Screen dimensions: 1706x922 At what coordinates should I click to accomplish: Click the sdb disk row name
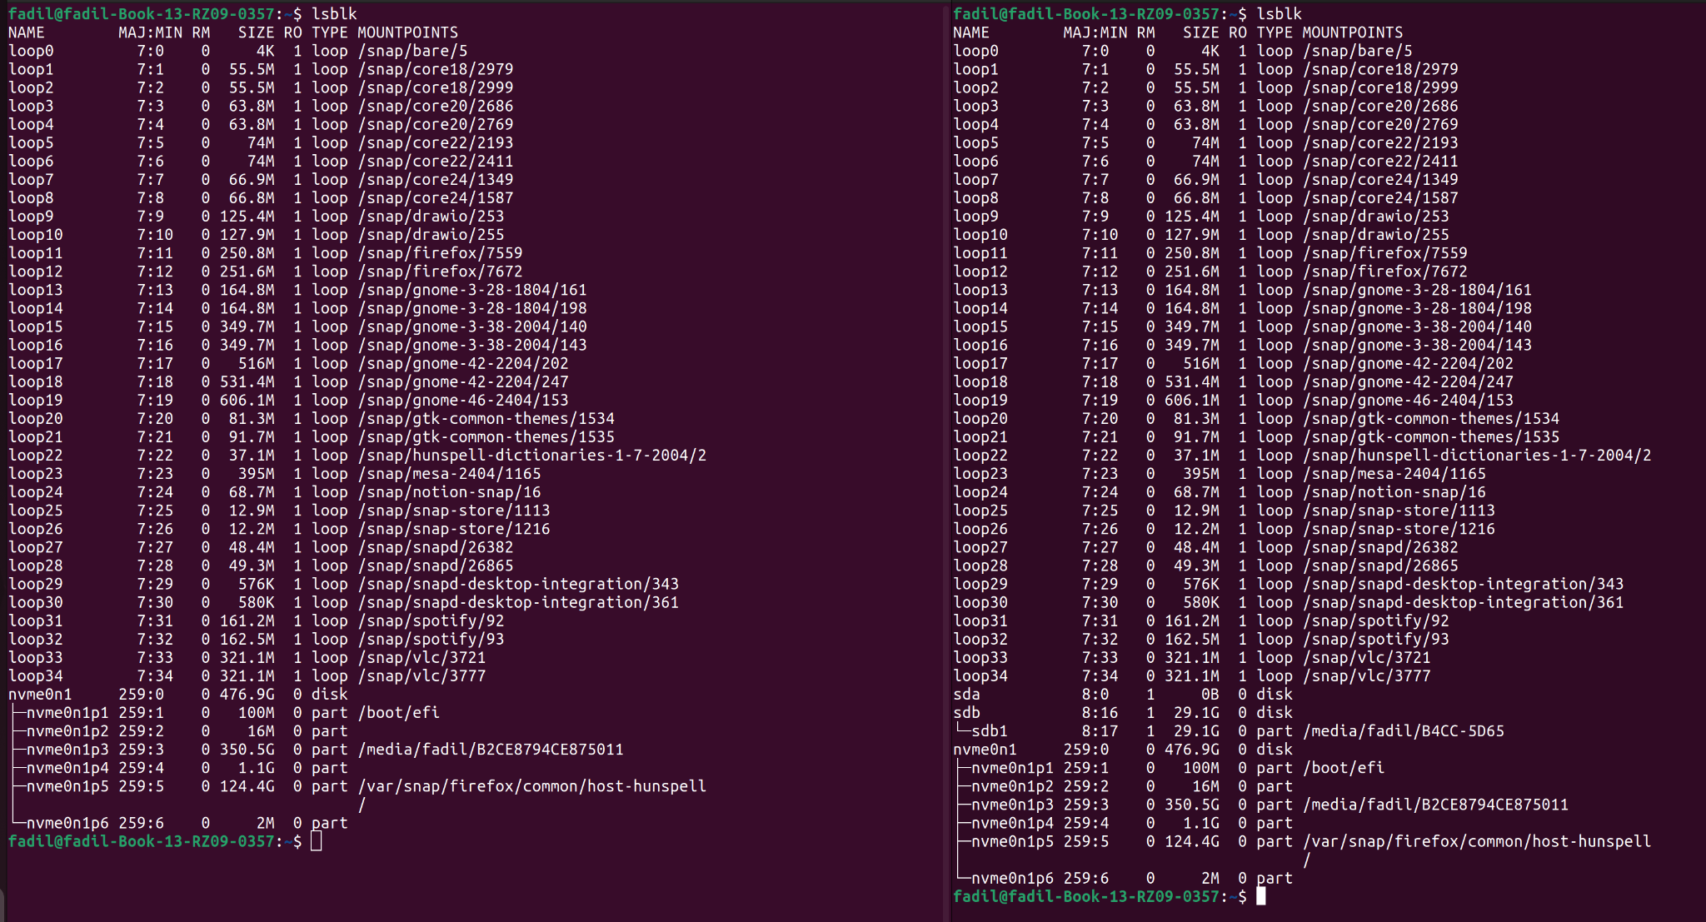coord(966,713)
